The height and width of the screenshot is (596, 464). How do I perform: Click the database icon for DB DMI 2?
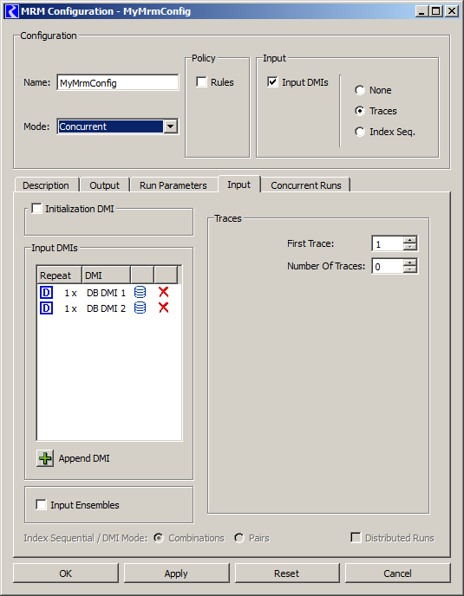141,308
